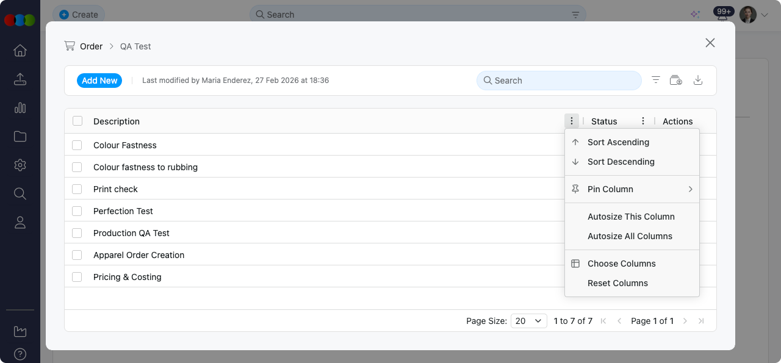Select Sort Ascending from the menu
This screenshot has height=363, width=781.
point(618,142)
